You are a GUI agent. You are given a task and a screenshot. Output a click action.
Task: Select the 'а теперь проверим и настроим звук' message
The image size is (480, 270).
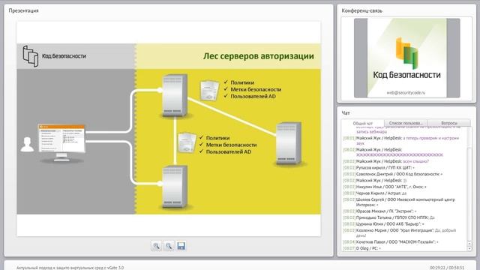[x=401, y=140]
